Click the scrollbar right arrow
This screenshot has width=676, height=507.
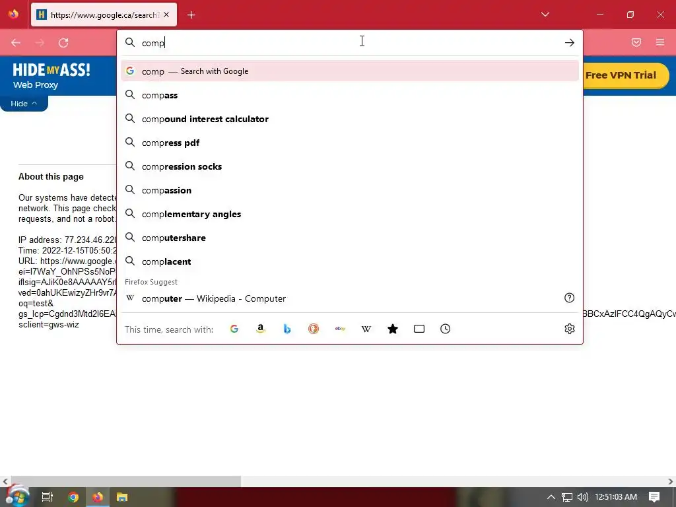click(x=671, y=481)
